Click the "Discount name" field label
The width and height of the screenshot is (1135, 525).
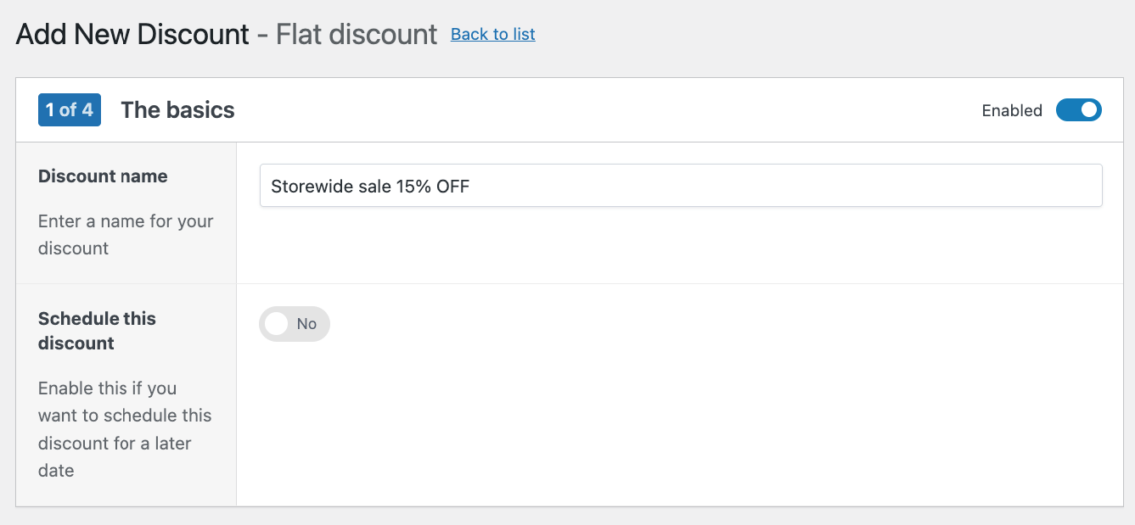click(x=103, y=176)
